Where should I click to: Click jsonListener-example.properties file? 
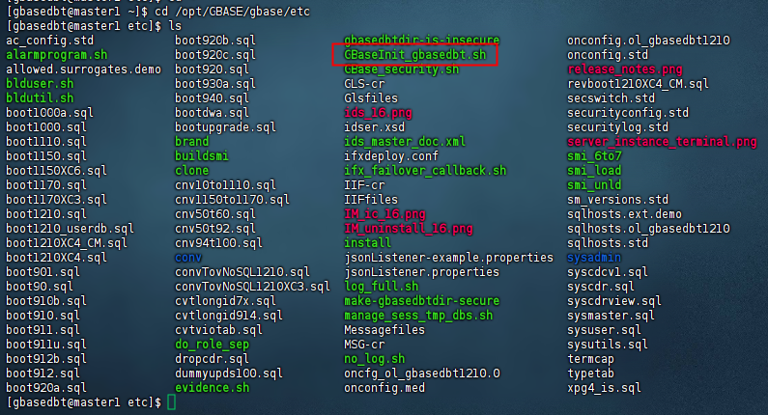tap(448, 258)
